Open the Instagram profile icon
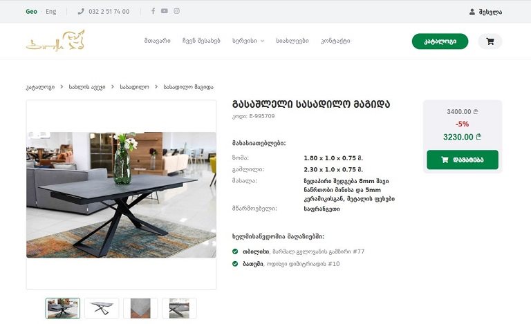This screenshot has width=531, height=324. 177,11
